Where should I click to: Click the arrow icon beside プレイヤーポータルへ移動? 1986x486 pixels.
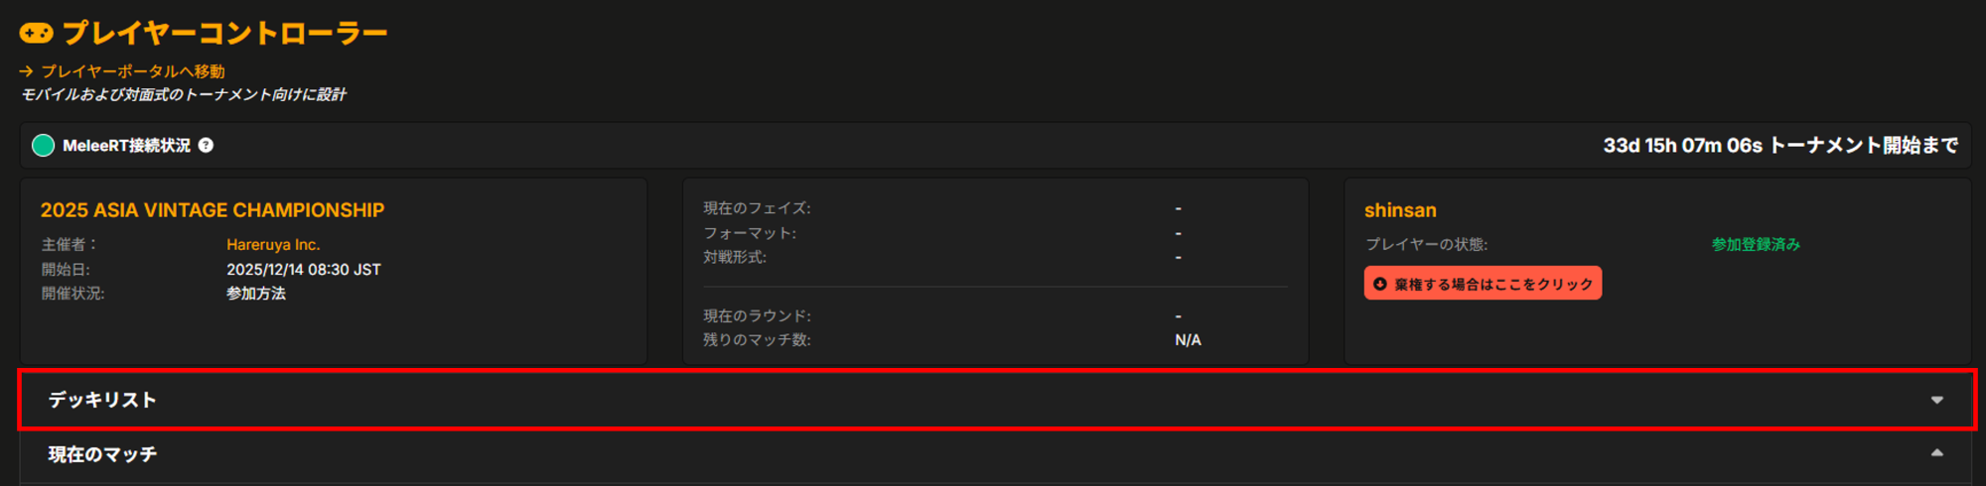pos(27,71)
